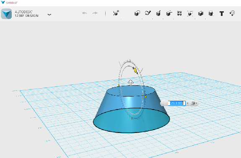Screen dimensions: 241x158
Task: Open the gear options dropdown near cone
Action: pos(194,103)
